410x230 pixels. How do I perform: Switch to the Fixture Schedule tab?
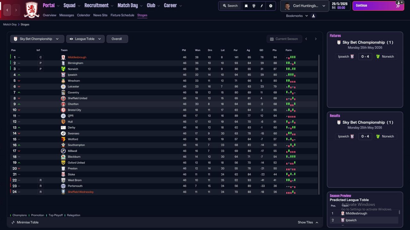point(122,15)
